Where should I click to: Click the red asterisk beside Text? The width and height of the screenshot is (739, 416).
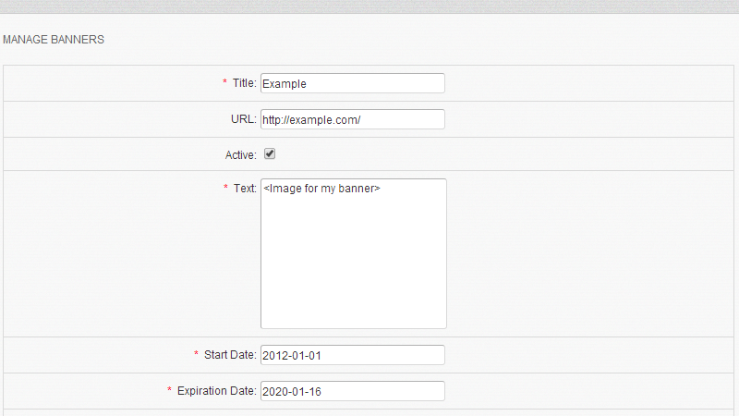coord(225,189)
